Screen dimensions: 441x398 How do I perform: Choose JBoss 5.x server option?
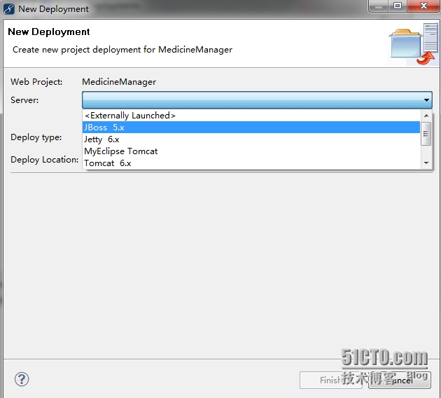[x=251, y=128]
